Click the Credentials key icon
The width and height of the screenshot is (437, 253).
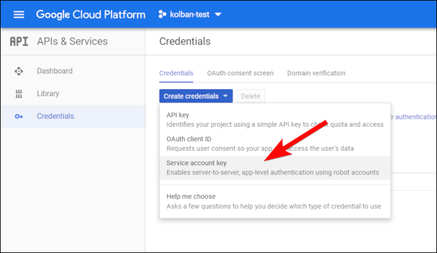[x=19, y=116]
